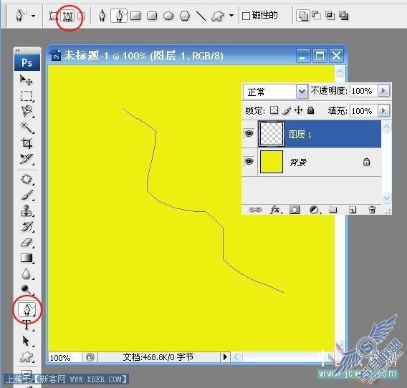Select the Crop tool
The width and height of the screenshot is (407, 388).
[x=27, y=143]
